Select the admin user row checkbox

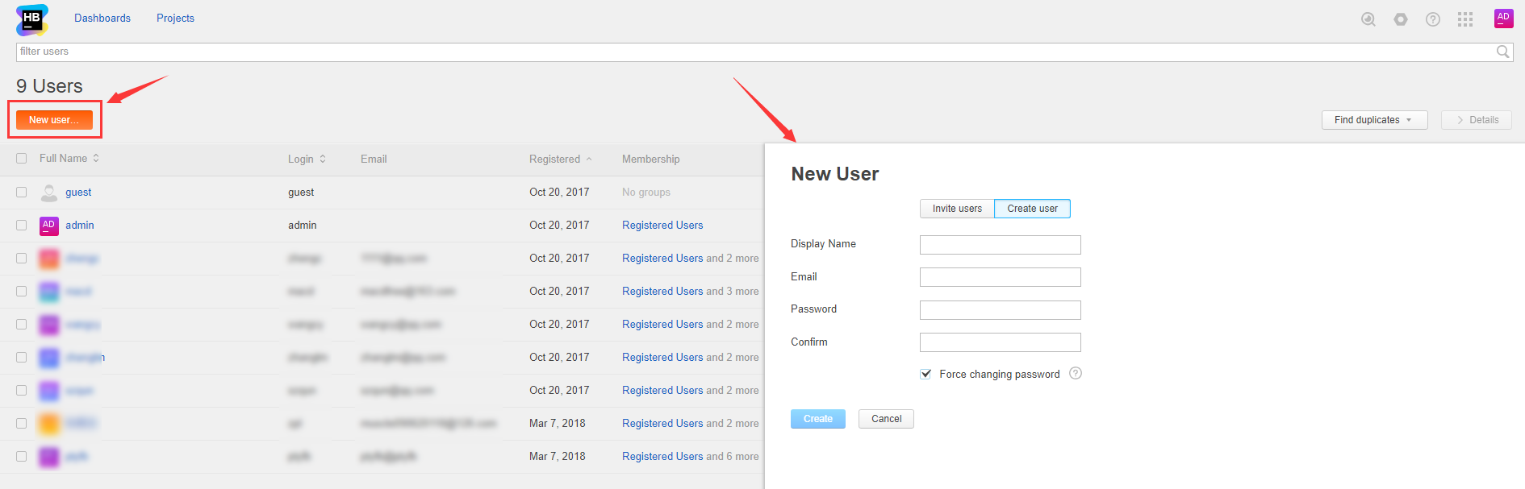[22, 226]
